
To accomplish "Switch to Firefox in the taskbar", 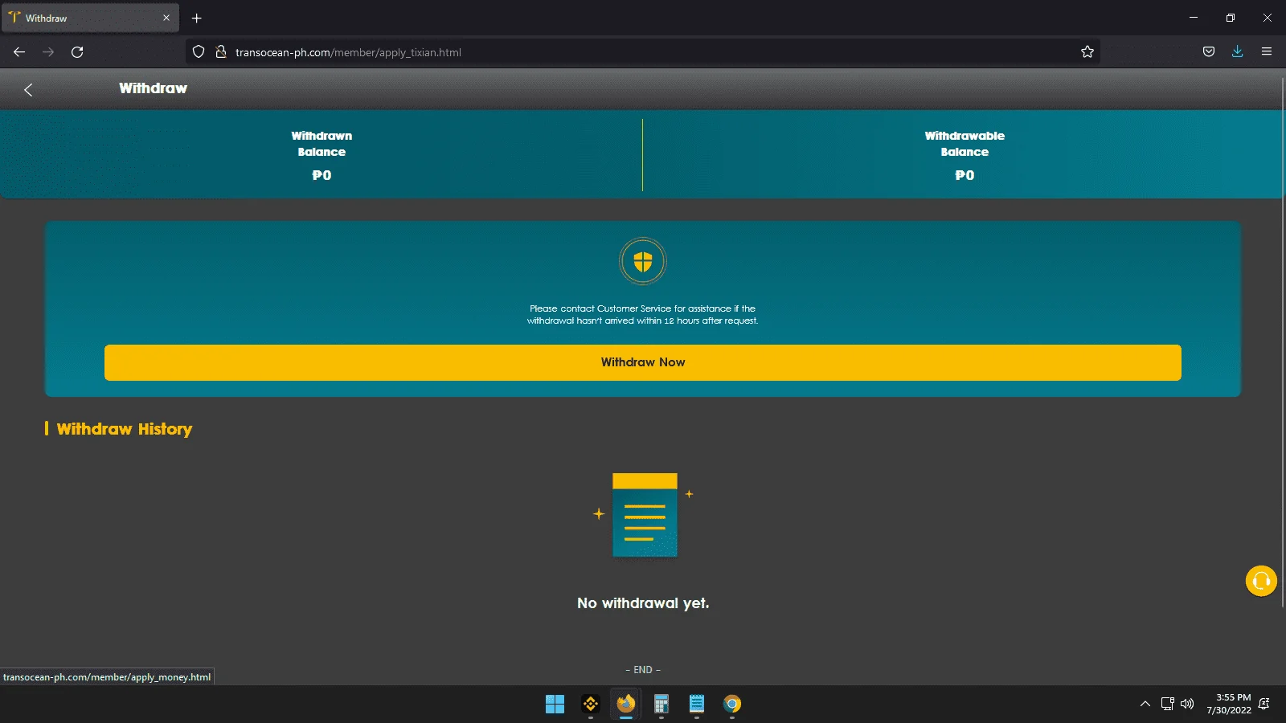I will [626, 705].
